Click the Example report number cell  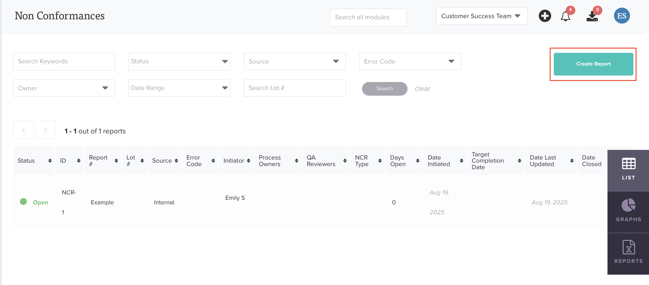point(102,202)
